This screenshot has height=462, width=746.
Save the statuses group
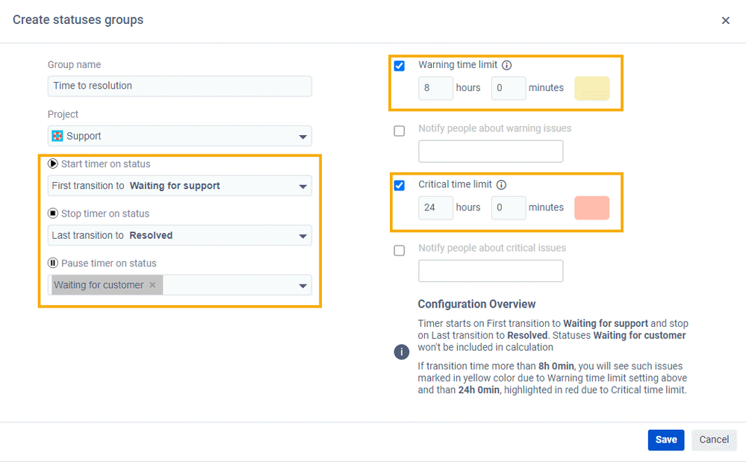665,440
